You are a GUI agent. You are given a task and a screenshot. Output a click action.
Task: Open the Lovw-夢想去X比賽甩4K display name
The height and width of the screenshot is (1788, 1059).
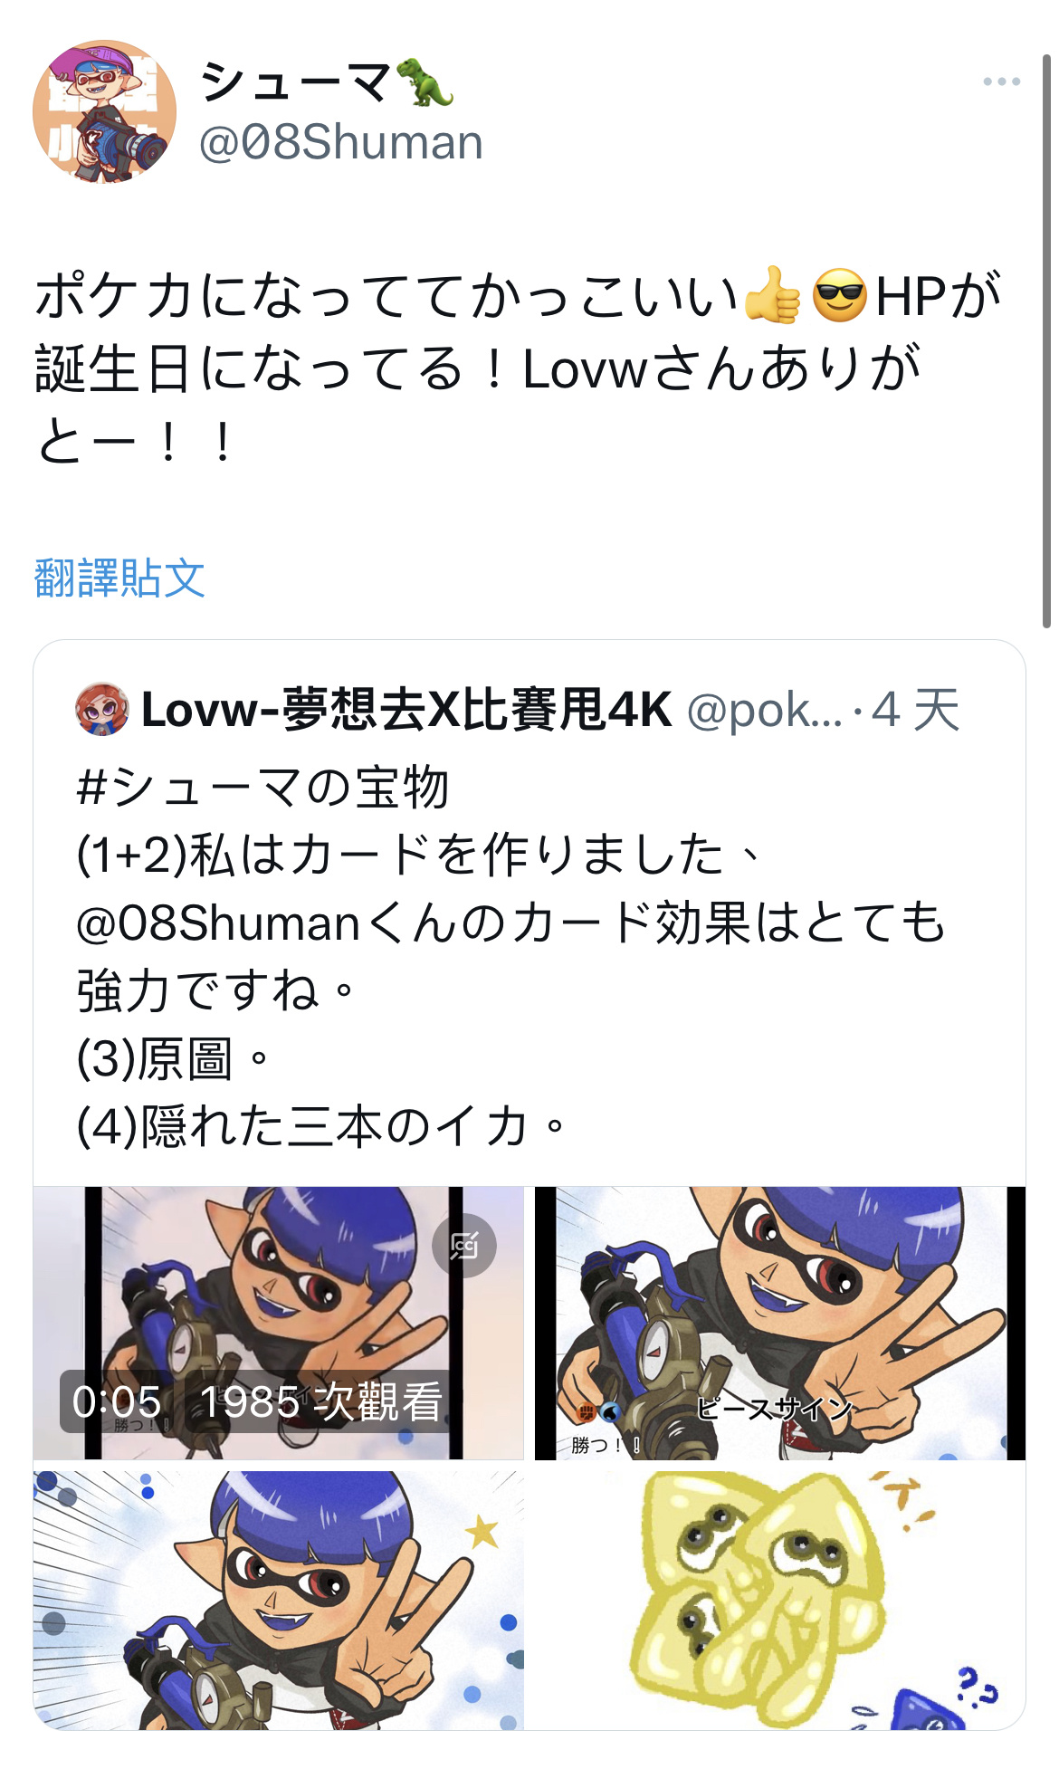click(x=407, y=709)
